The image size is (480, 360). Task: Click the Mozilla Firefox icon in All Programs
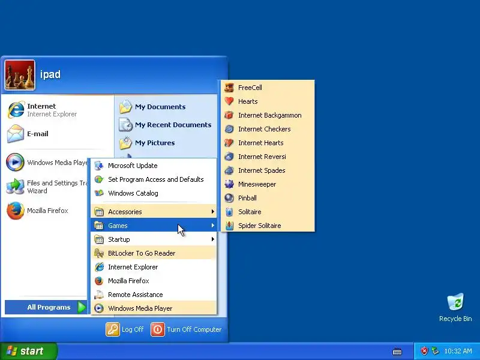click(99, 281)
